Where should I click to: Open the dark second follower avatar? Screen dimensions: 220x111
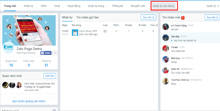click(x=12, y=85)
